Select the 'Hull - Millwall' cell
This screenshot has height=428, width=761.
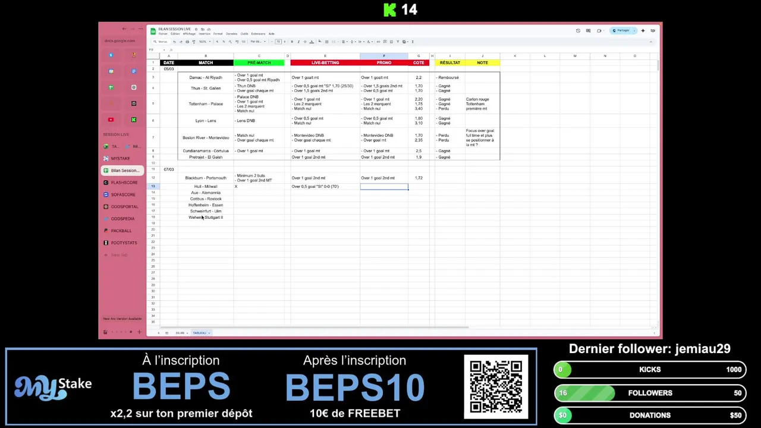(x=206, y=187)
